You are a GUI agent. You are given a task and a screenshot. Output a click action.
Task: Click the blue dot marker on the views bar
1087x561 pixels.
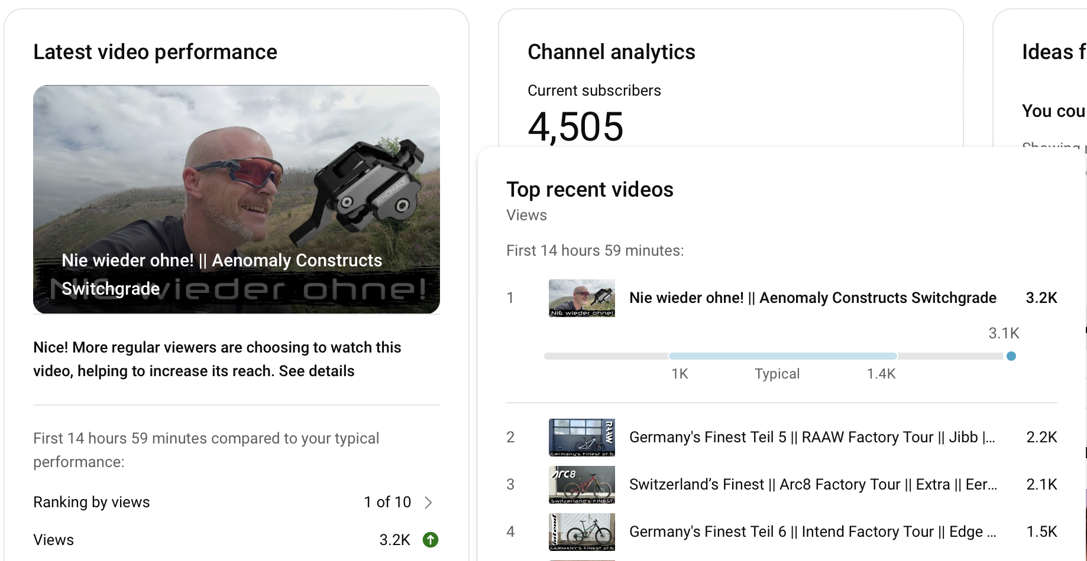[x=1011, y=356]
